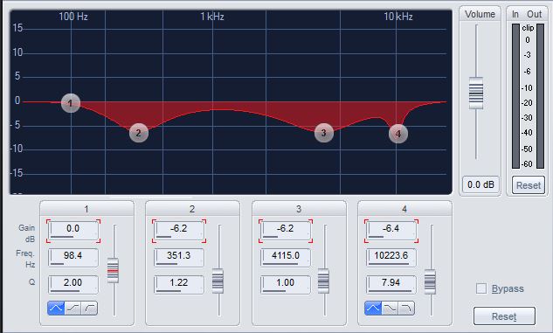Click band 4 gain field showing -6.4
Image resolution: width=553 pixels, height=333 pixels.
(391, 231)
